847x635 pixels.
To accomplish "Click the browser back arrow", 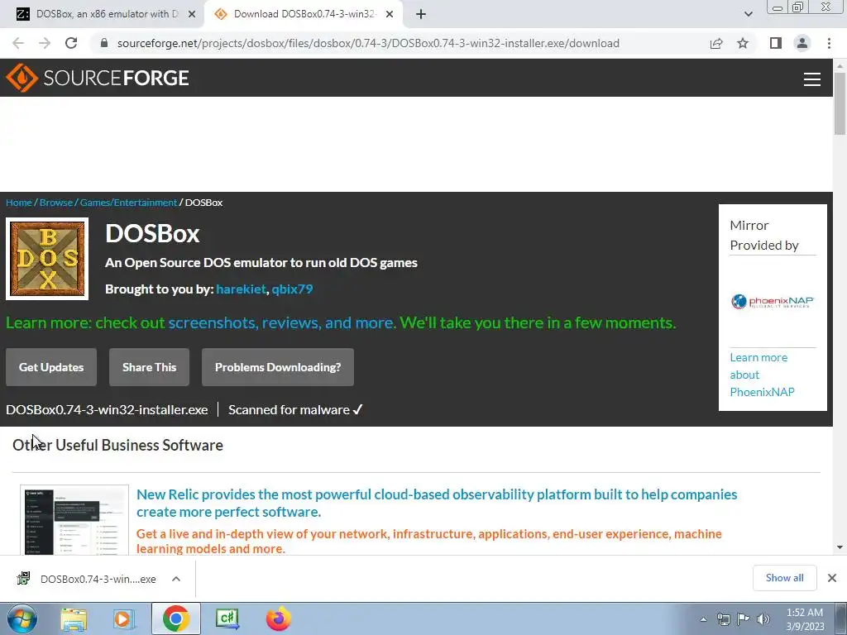I will [x=18, y=43].
